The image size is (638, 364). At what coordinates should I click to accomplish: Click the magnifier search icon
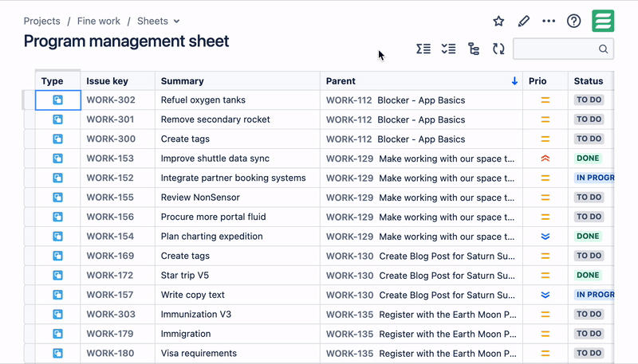coord(603,49)
